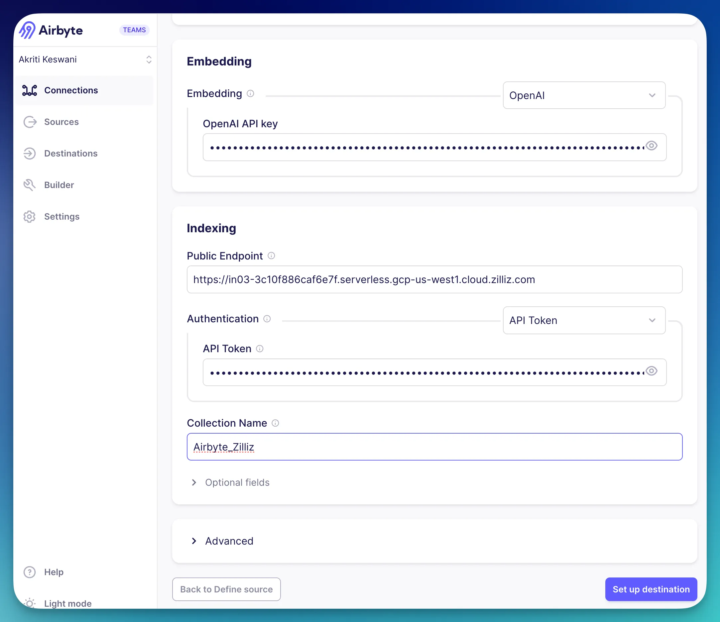Open Destinations in the sidebar
The width and height of the screenshot is (720, 622).
coord(70,154)
